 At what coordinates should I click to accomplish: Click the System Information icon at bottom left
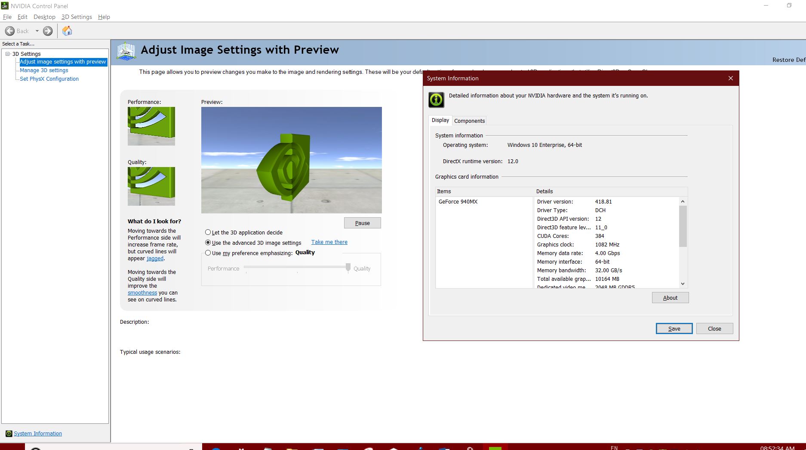click(8, 433)
